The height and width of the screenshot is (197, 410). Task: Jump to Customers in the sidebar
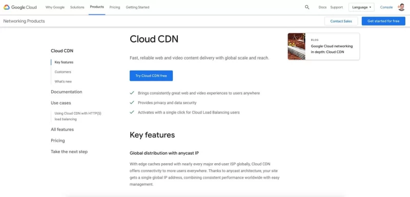coord(63,72)
